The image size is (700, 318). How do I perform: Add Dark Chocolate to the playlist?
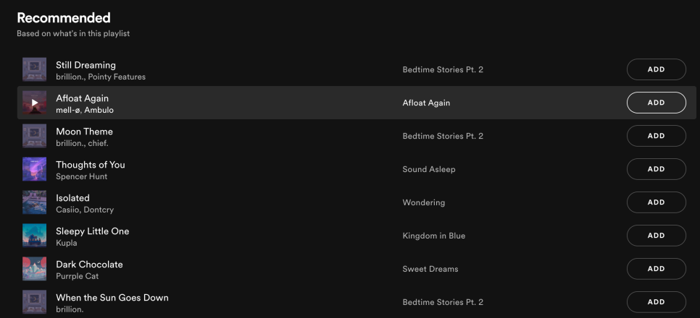click(x=657, y=269)
